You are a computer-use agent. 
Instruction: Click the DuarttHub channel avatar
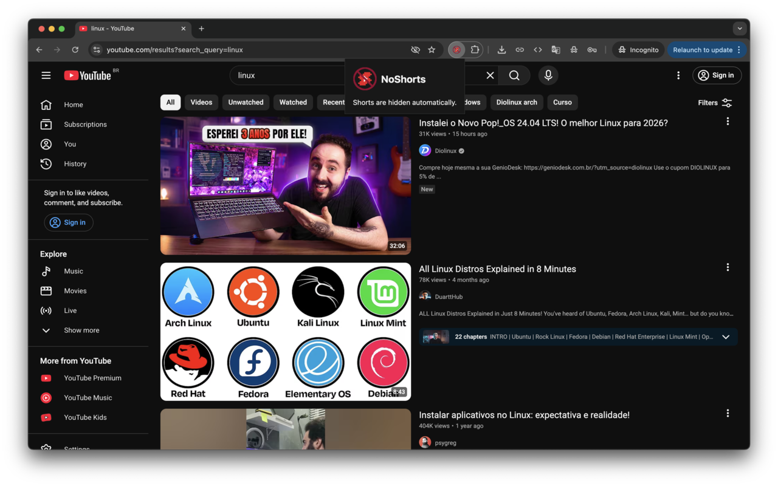pos(425,296)
